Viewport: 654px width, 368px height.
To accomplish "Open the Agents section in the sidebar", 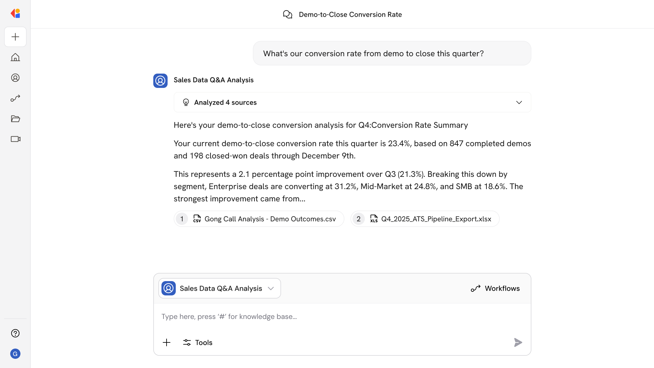I will click(x=15, y=78).
